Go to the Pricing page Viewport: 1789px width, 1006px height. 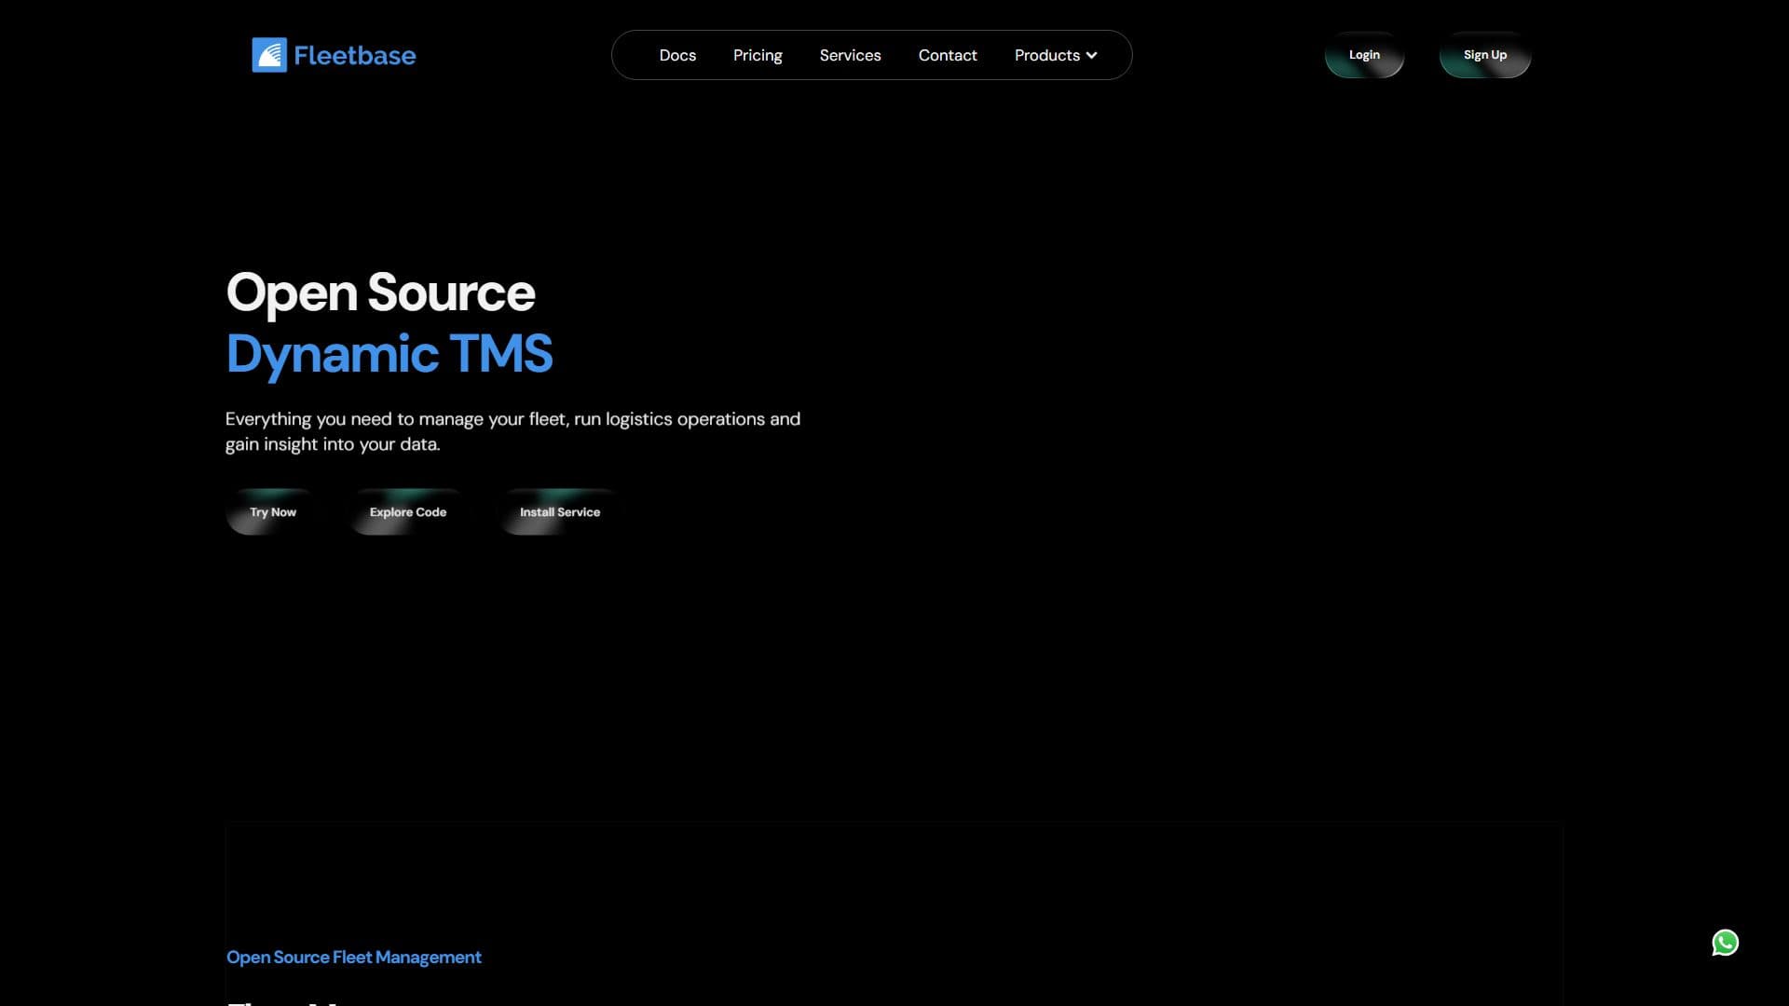(758, 56)
